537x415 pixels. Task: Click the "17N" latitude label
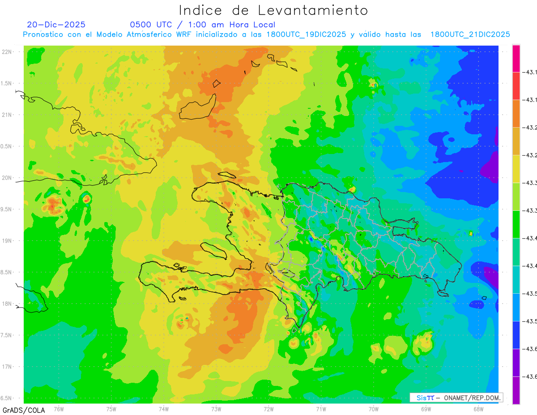pos(8,367)
